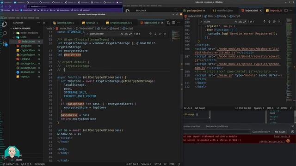Screen dimensions: 296x166
Task: Open Search view in CrypticStorage activity bar
Action: (x=5, y=34)
